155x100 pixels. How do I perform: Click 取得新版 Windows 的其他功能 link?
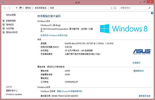pos(54,35)
